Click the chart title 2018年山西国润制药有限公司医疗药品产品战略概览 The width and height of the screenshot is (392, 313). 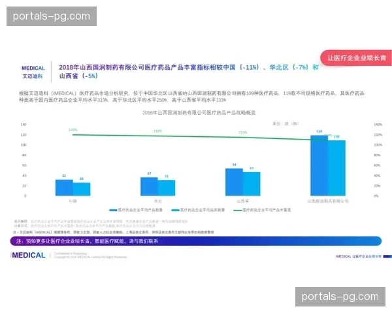(199, 113)
